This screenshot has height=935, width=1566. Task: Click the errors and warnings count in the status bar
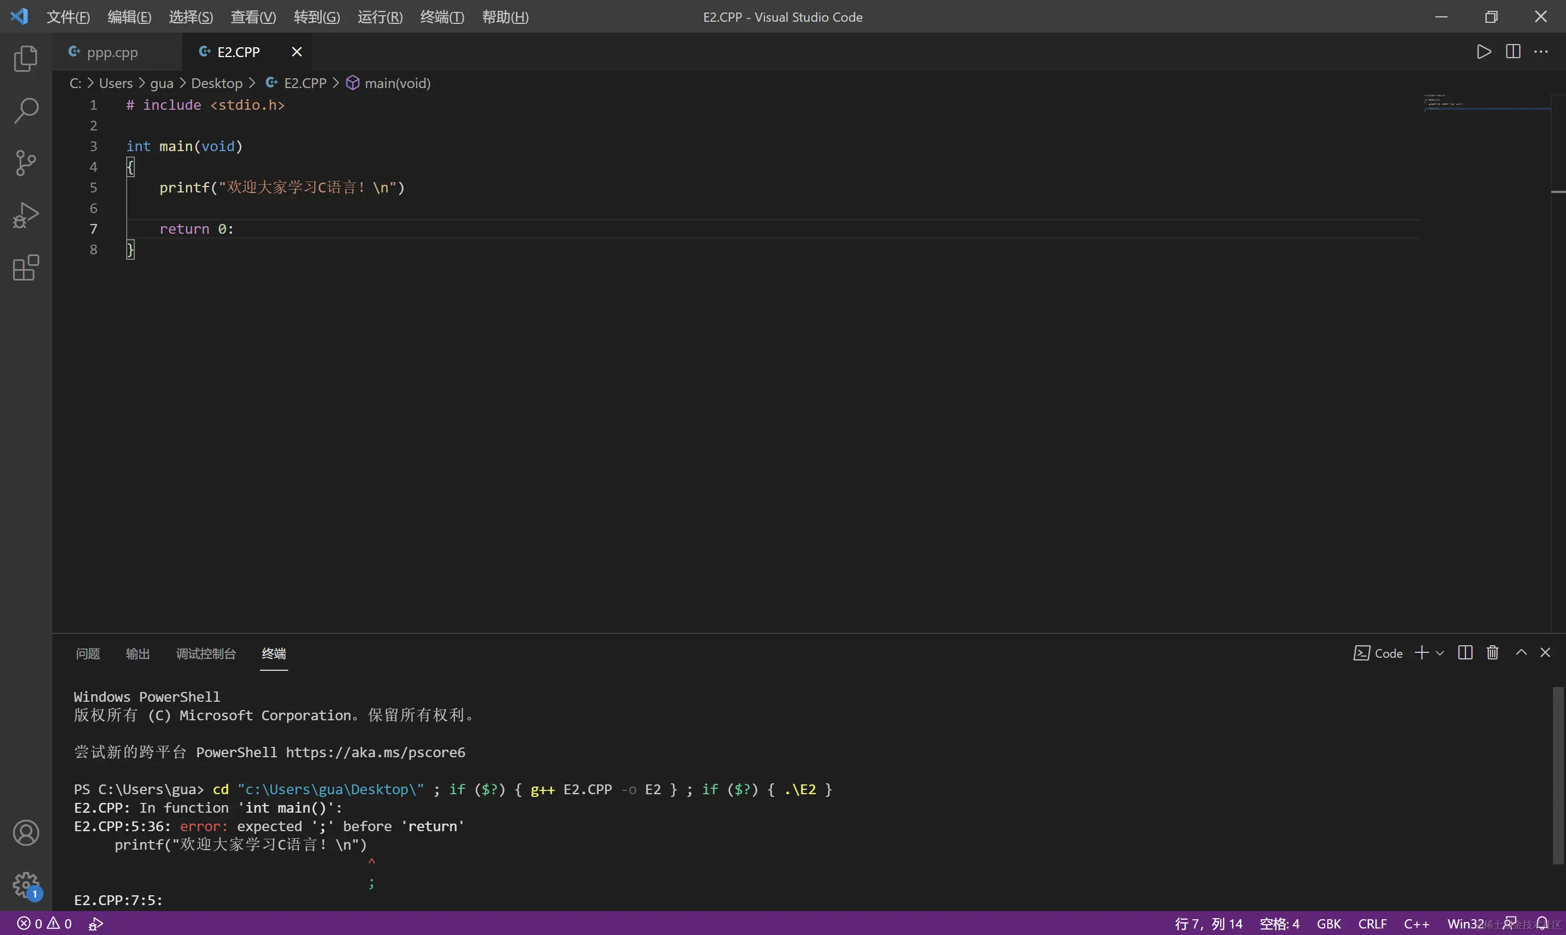click(44, 924)
